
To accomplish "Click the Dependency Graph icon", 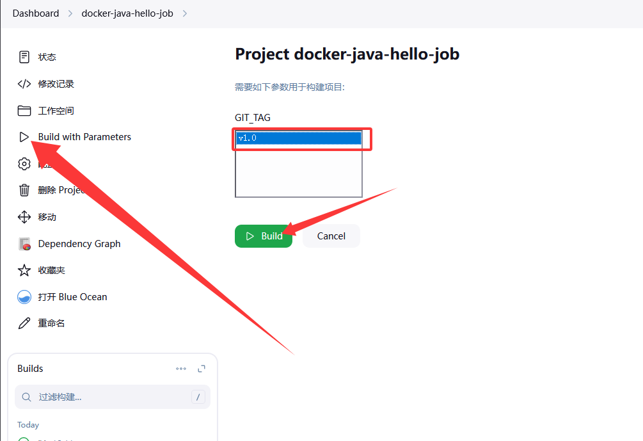I will coord(24,244).
